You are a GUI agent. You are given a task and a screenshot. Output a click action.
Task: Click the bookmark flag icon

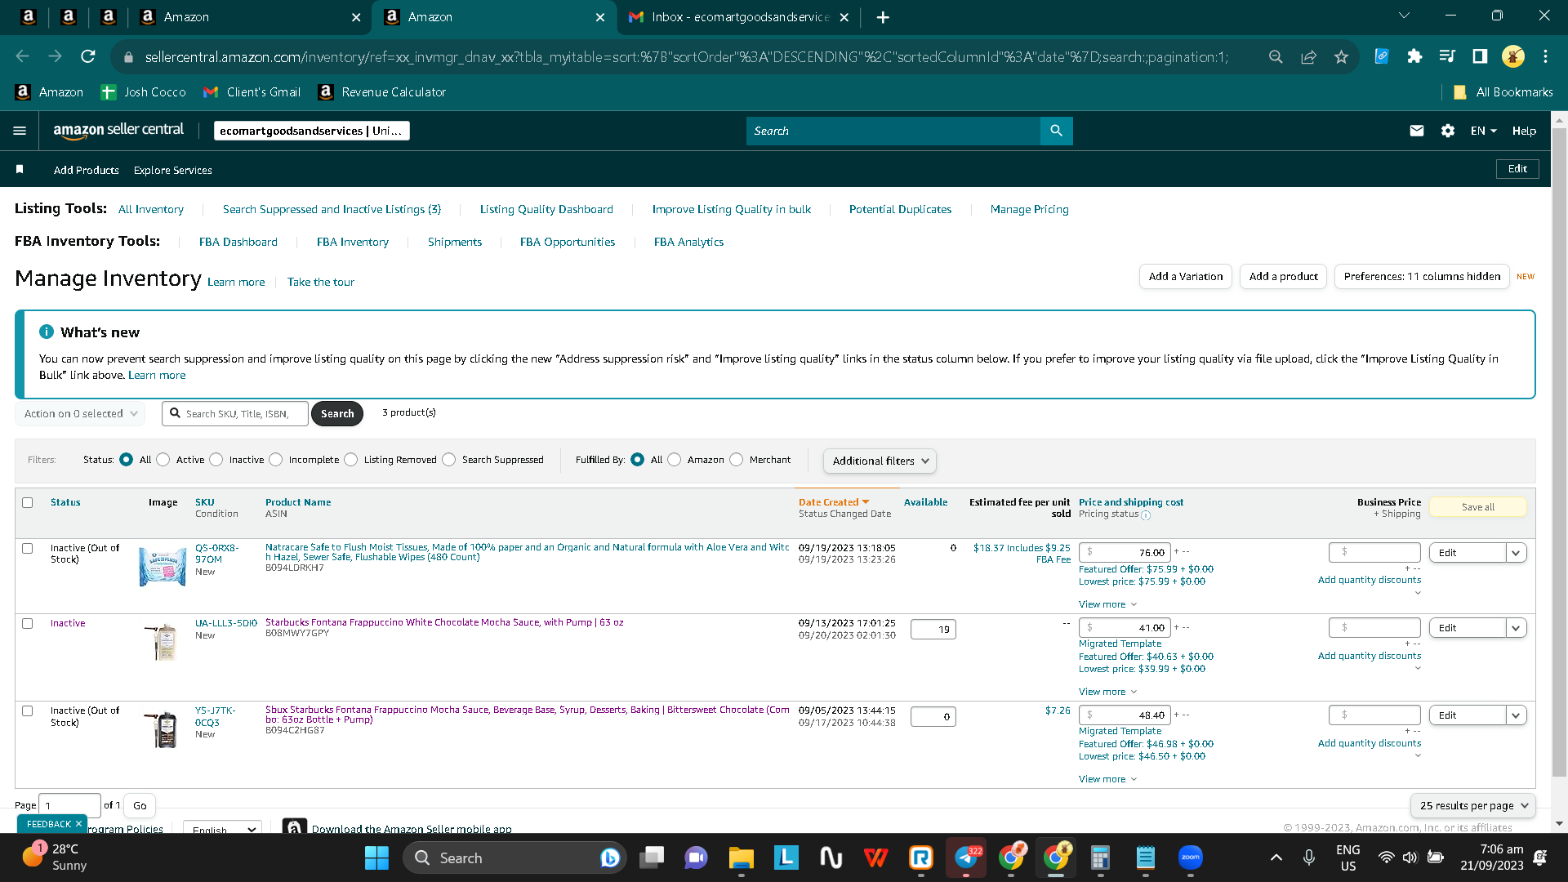(20, 169)
